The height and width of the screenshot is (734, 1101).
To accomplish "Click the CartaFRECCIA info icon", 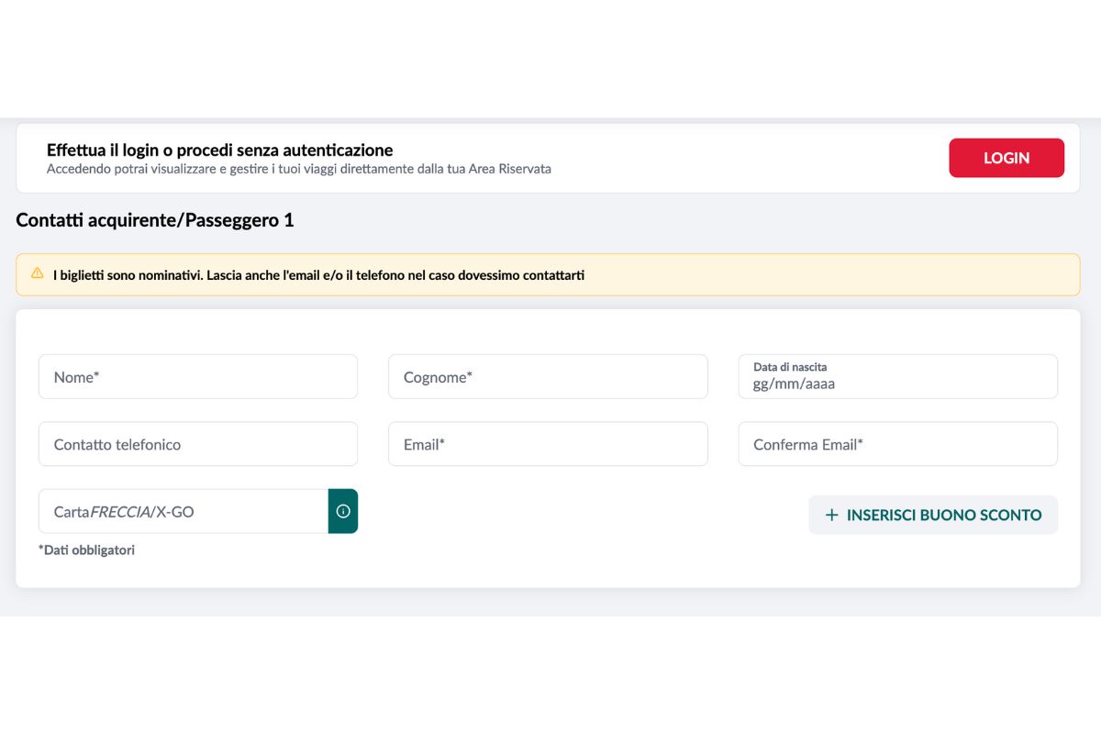I will point(343,511).
